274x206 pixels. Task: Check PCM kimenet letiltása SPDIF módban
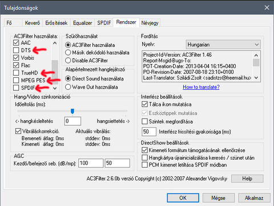point(144,165)
